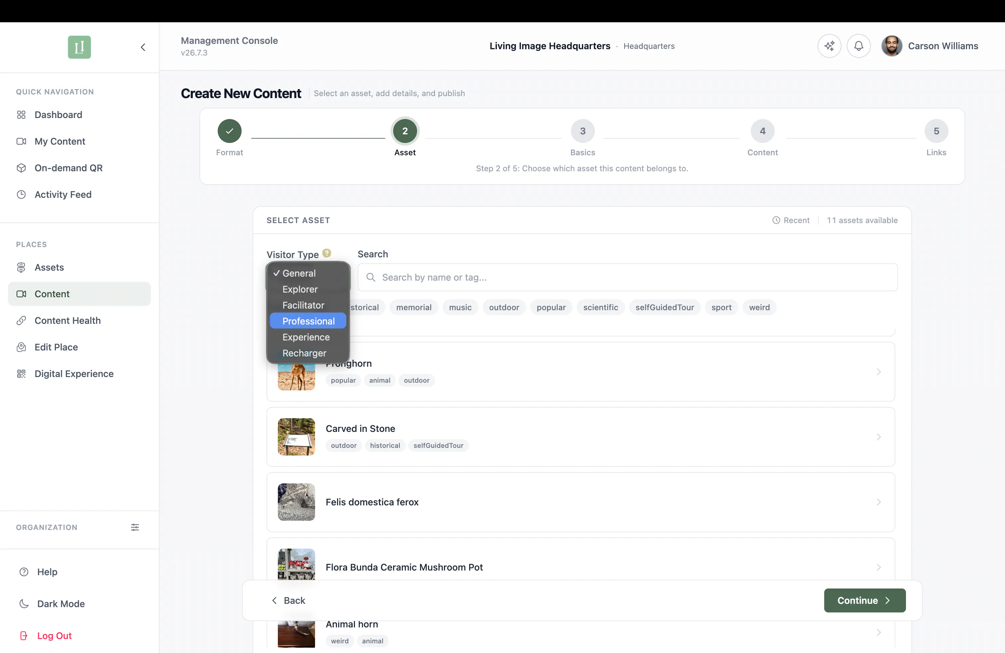Click the historical tag under Carved in Stone

(x=385, y=446)
